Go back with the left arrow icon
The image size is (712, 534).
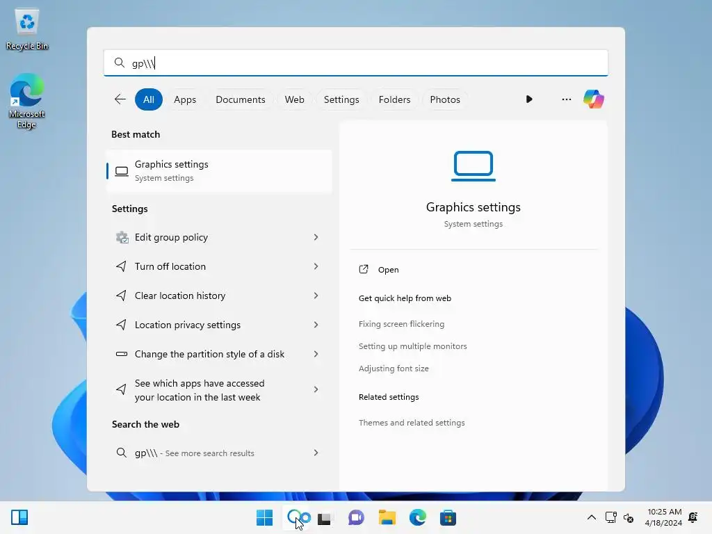point(120,99)
